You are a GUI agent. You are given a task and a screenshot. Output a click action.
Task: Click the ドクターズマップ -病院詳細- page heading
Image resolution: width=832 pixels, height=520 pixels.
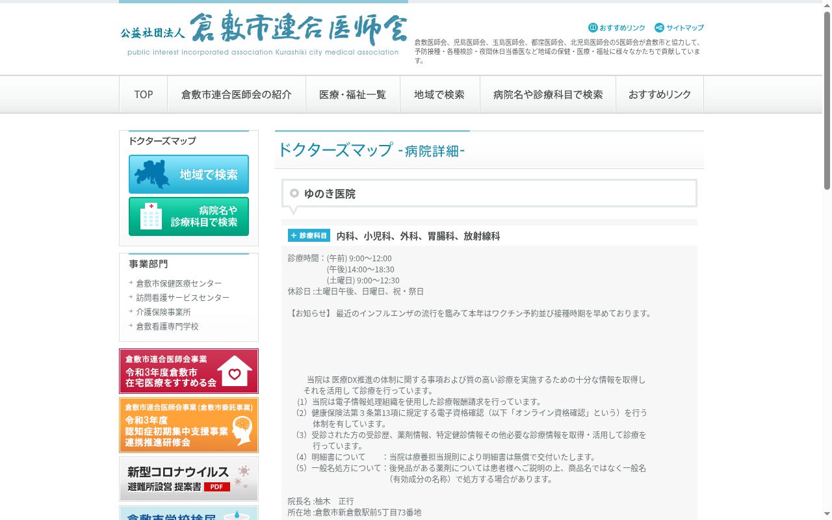click(371, 150)
